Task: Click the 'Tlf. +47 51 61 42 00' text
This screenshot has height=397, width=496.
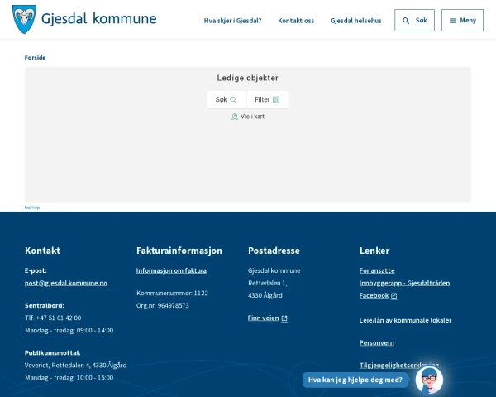Action: pos(53,318)
